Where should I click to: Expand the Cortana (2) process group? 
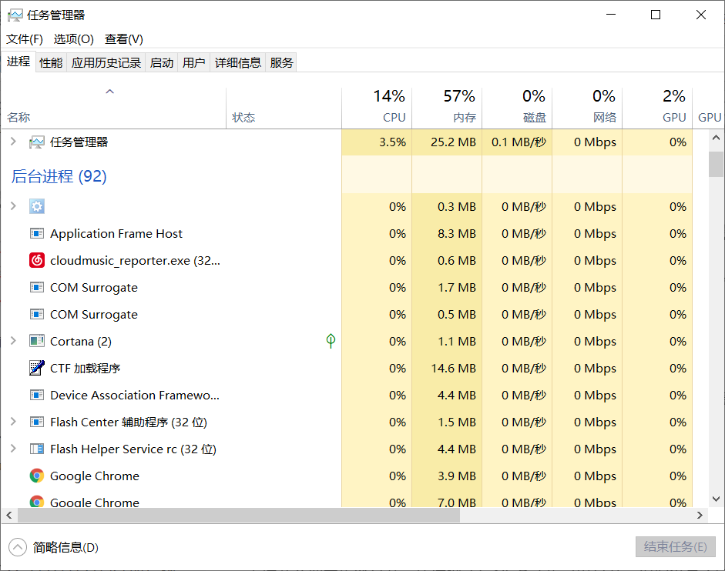coord(13,340)
